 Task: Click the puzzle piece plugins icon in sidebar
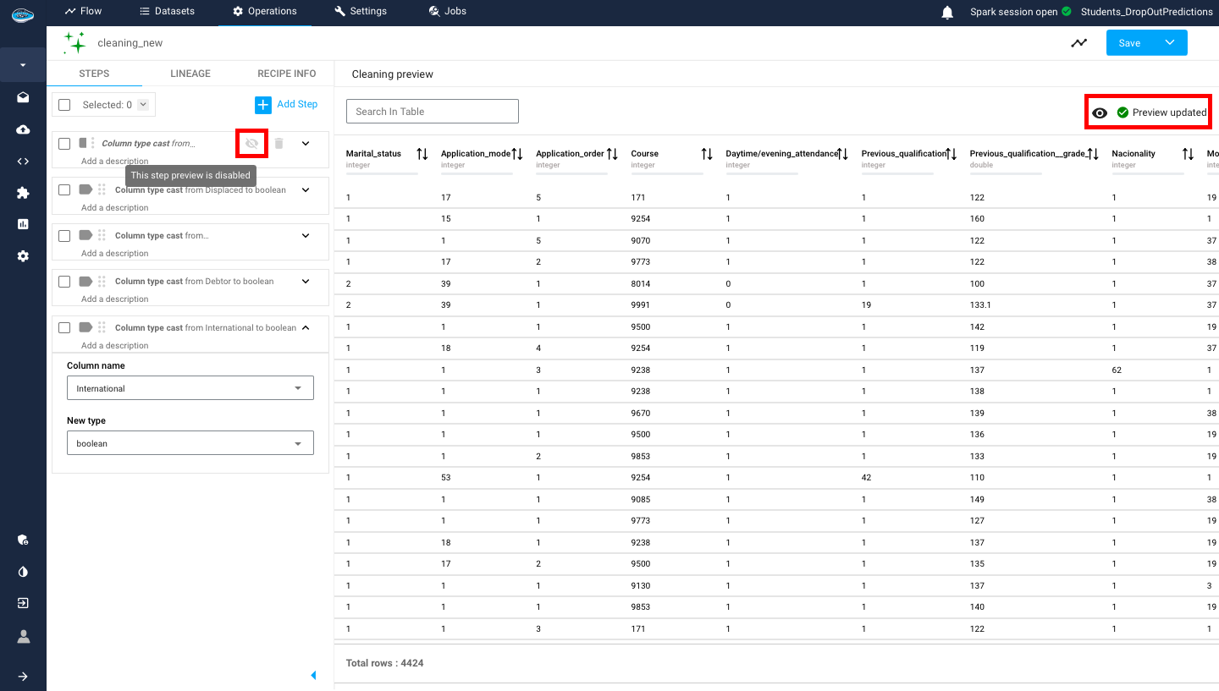(23, 193)
